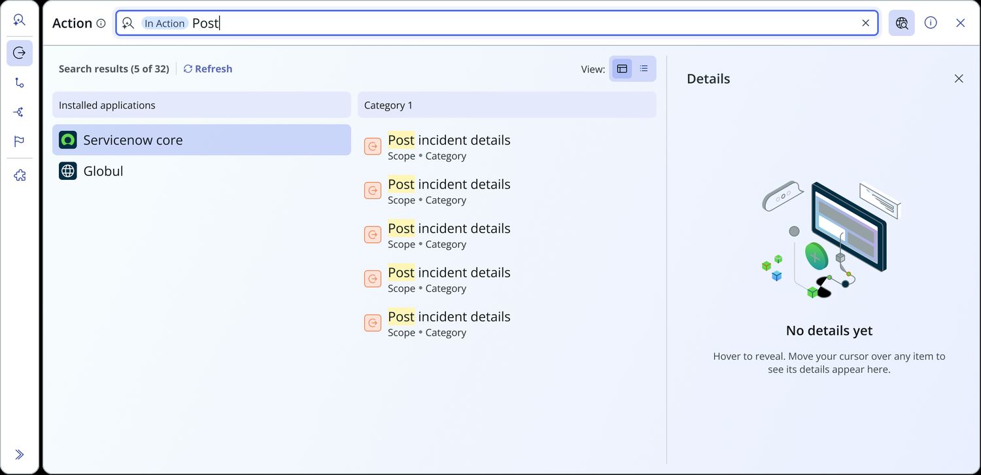Close the Details panel
Image resolution: width=981 pixels, height=475 pixels.
tap(959, 79)
